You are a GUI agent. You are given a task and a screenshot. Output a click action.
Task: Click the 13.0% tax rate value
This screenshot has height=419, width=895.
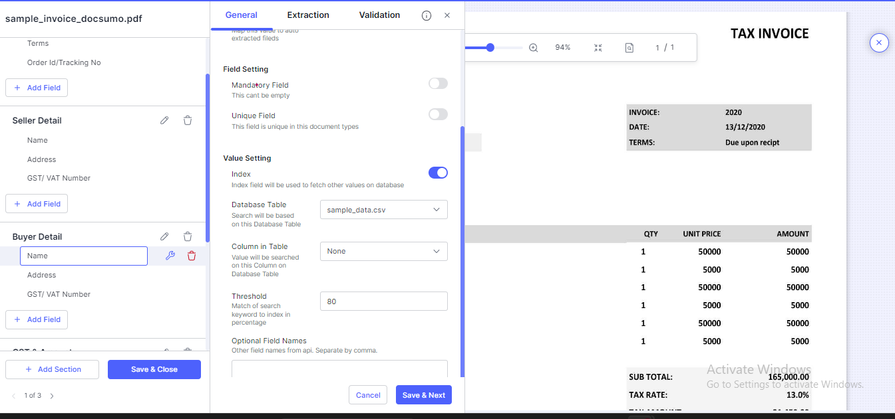coord(797,394)
